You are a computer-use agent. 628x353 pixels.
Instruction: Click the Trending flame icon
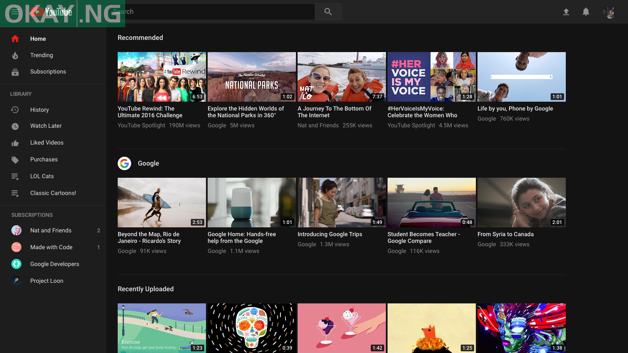click(x=15, y=55)
